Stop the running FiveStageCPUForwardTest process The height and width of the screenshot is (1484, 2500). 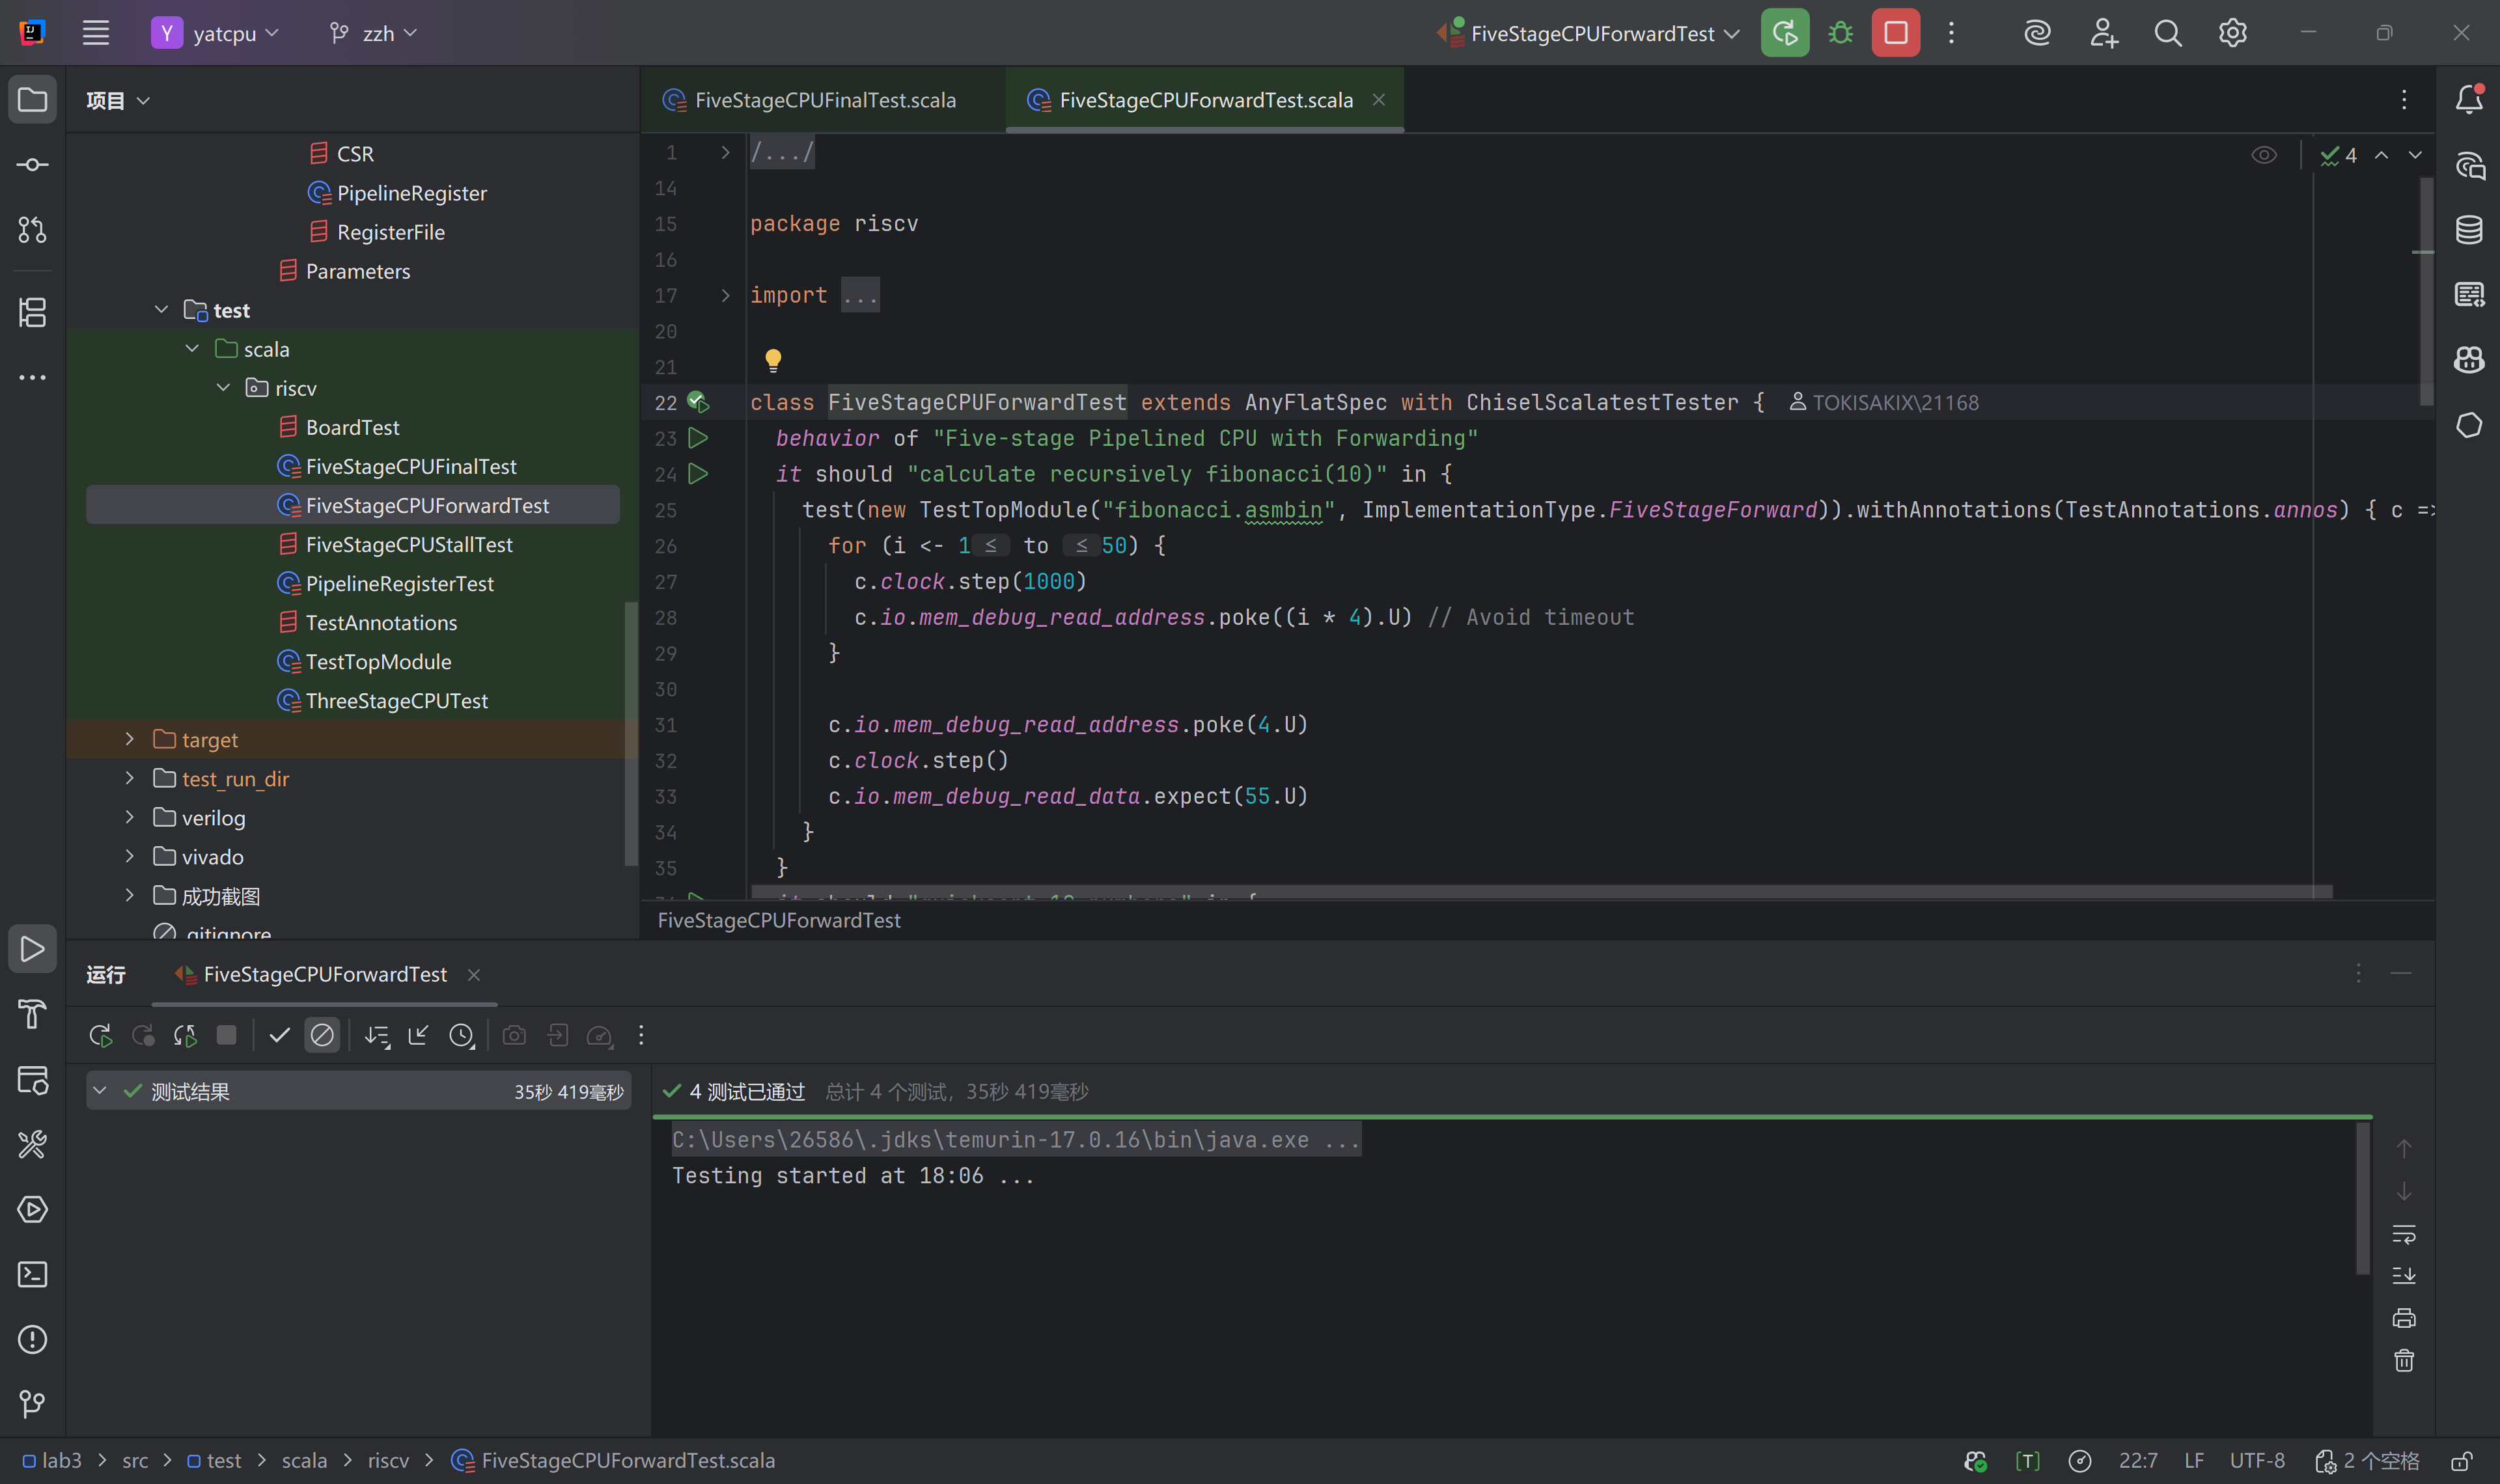click(1895, 33)
